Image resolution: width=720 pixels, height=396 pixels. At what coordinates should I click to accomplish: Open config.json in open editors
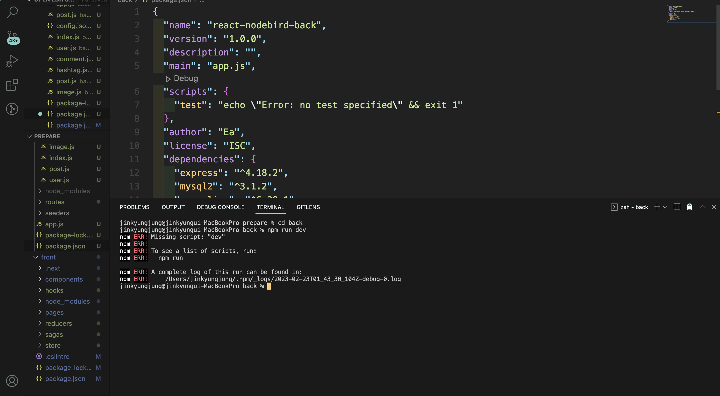point(67,26)
